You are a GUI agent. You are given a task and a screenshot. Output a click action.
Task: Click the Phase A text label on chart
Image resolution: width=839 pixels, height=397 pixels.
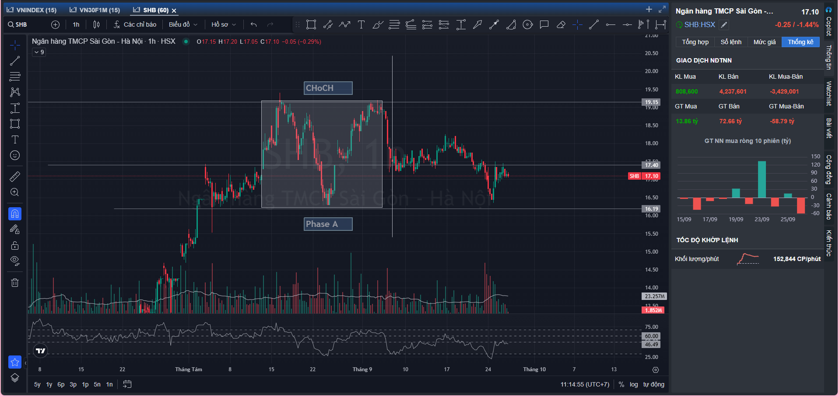[328, 224]
